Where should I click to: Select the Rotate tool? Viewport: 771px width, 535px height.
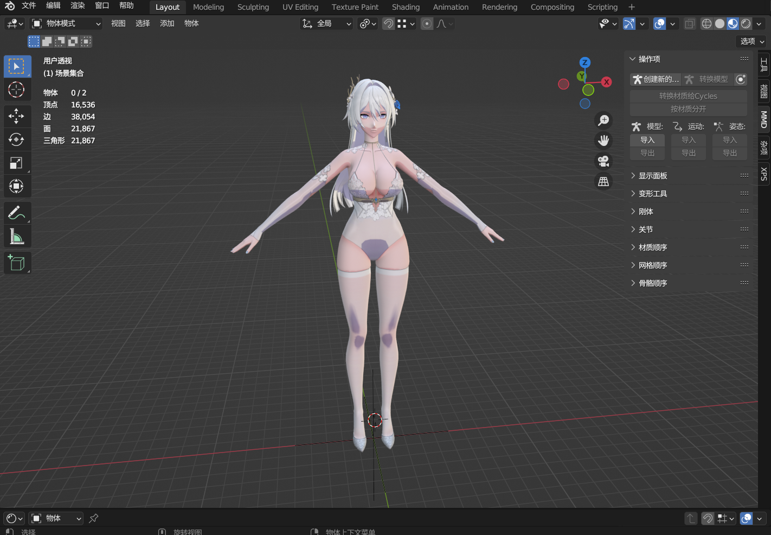pyautogui.click(x=16, y=139)
